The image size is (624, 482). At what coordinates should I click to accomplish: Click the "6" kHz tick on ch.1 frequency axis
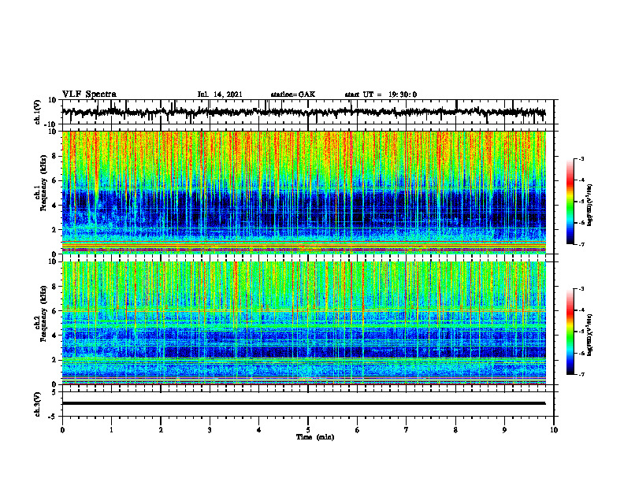click(x=55, y=180)
